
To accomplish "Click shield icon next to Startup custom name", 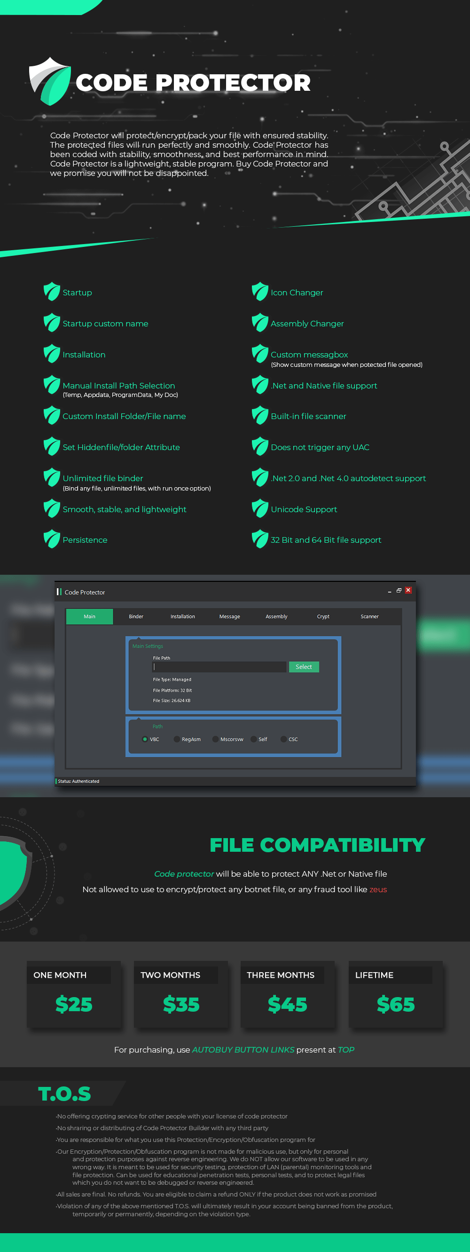I will pyautogui.click(x=52, y=323).
